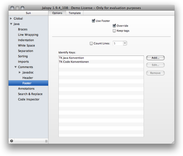Select the Footer tree item
Image resolution: width=183 pixels, height=156 pixels.
28,83
